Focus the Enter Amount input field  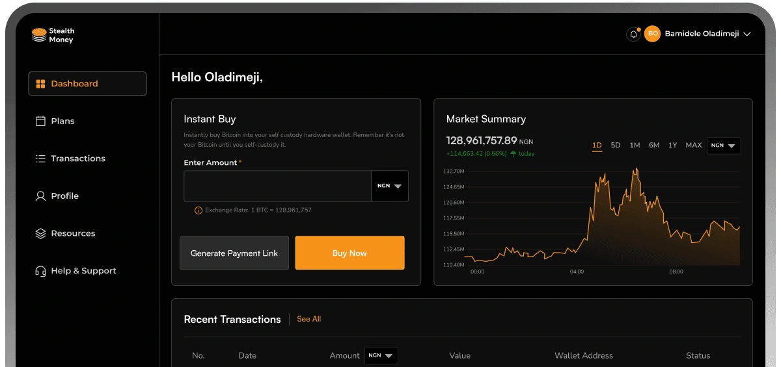pos(277,186)
